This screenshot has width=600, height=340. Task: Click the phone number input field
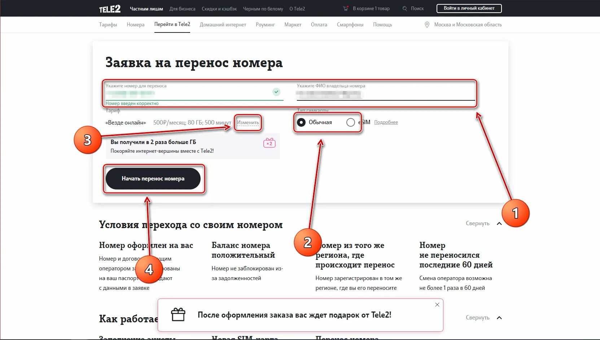[194, 92]
